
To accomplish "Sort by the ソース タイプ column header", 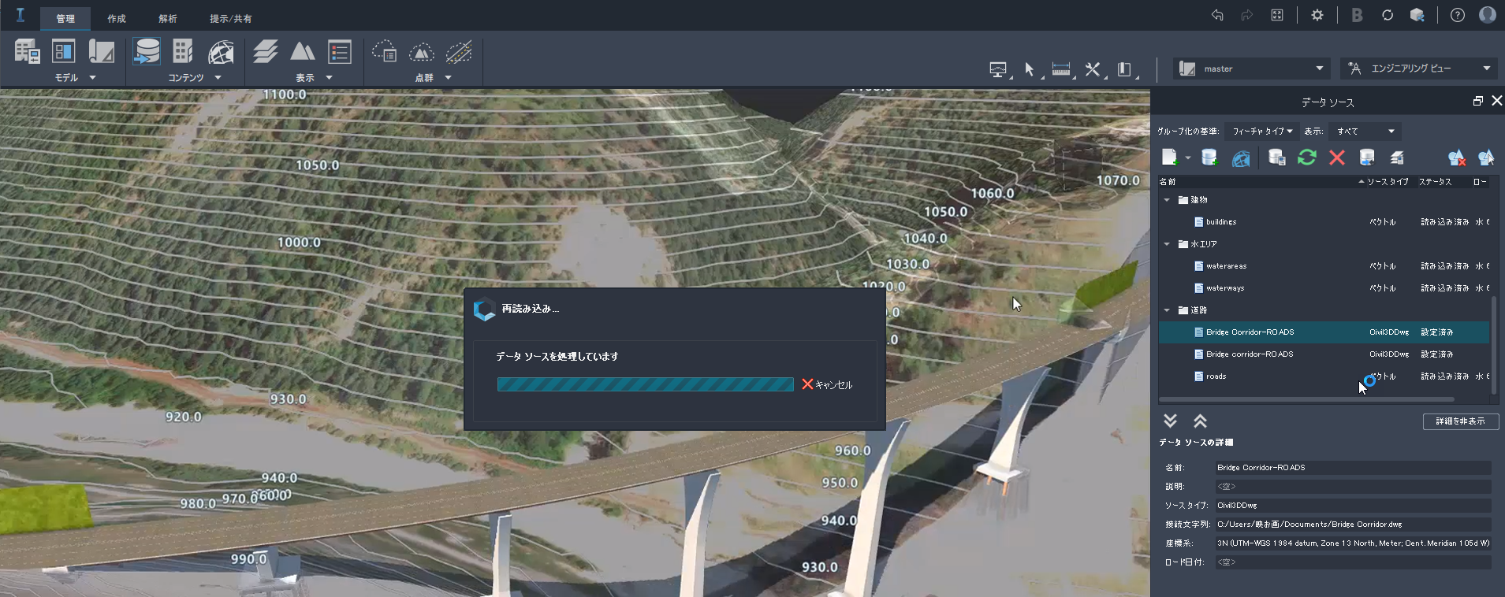I will [1388, 182].
